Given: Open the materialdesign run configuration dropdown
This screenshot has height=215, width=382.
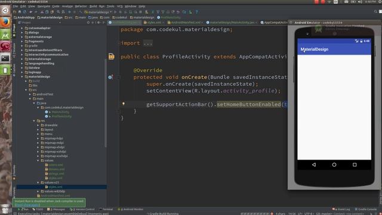Looking at the screenshot, I should coord(98,12).
